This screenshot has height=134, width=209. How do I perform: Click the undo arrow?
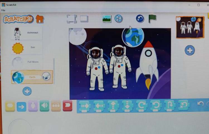point(200,104)
